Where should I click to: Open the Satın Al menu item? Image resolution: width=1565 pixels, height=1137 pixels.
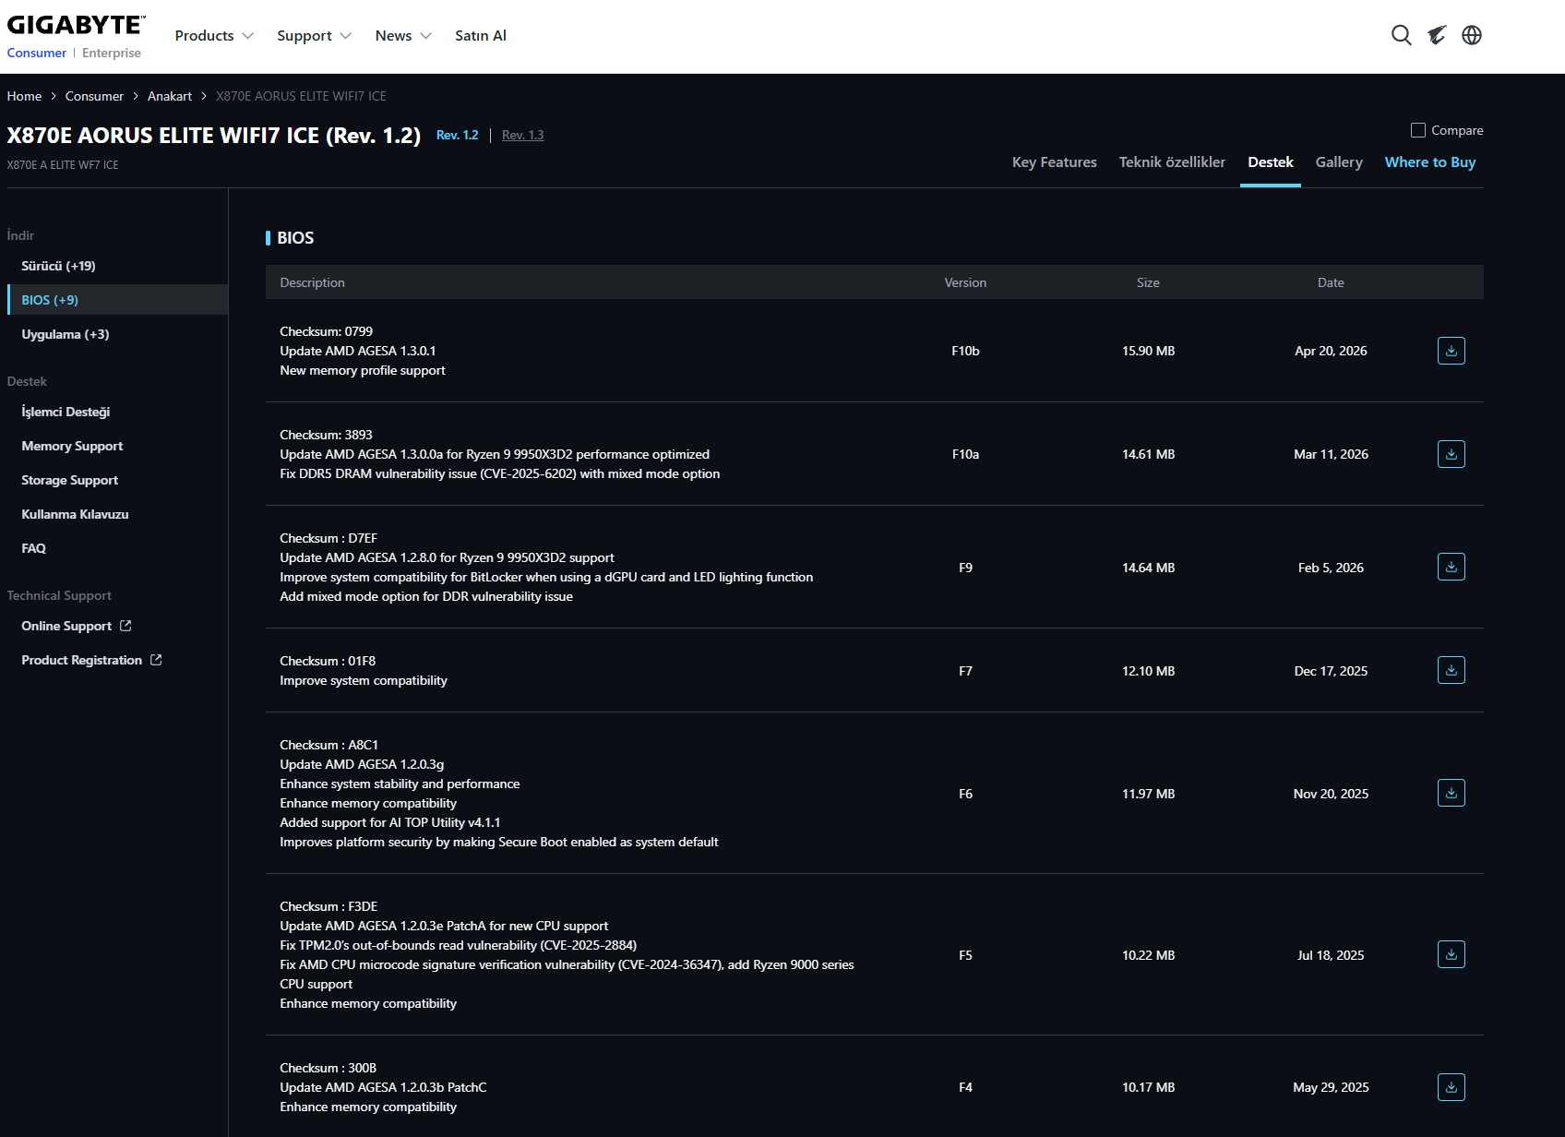(x=481, y=36)
